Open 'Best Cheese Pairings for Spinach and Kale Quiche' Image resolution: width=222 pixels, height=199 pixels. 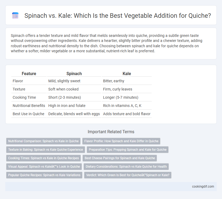click(120, 158)
